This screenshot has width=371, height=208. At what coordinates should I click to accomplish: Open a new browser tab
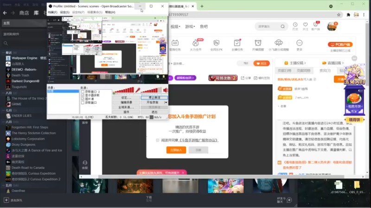pyautogui.click(x=202, y=6)
